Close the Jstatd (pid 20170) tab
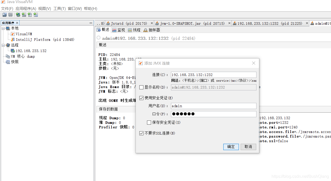Viewport: 331px width, 181px height. [152, 23]
